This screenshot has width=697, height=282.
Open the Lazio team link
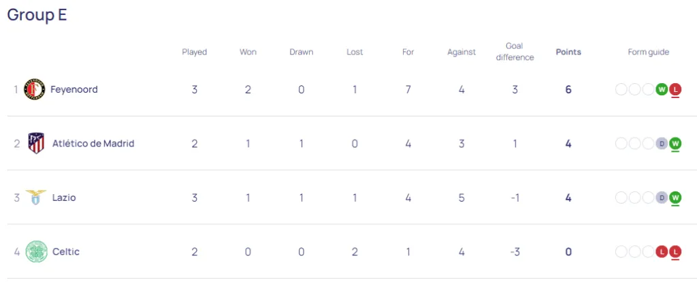(x=64, y=198)
